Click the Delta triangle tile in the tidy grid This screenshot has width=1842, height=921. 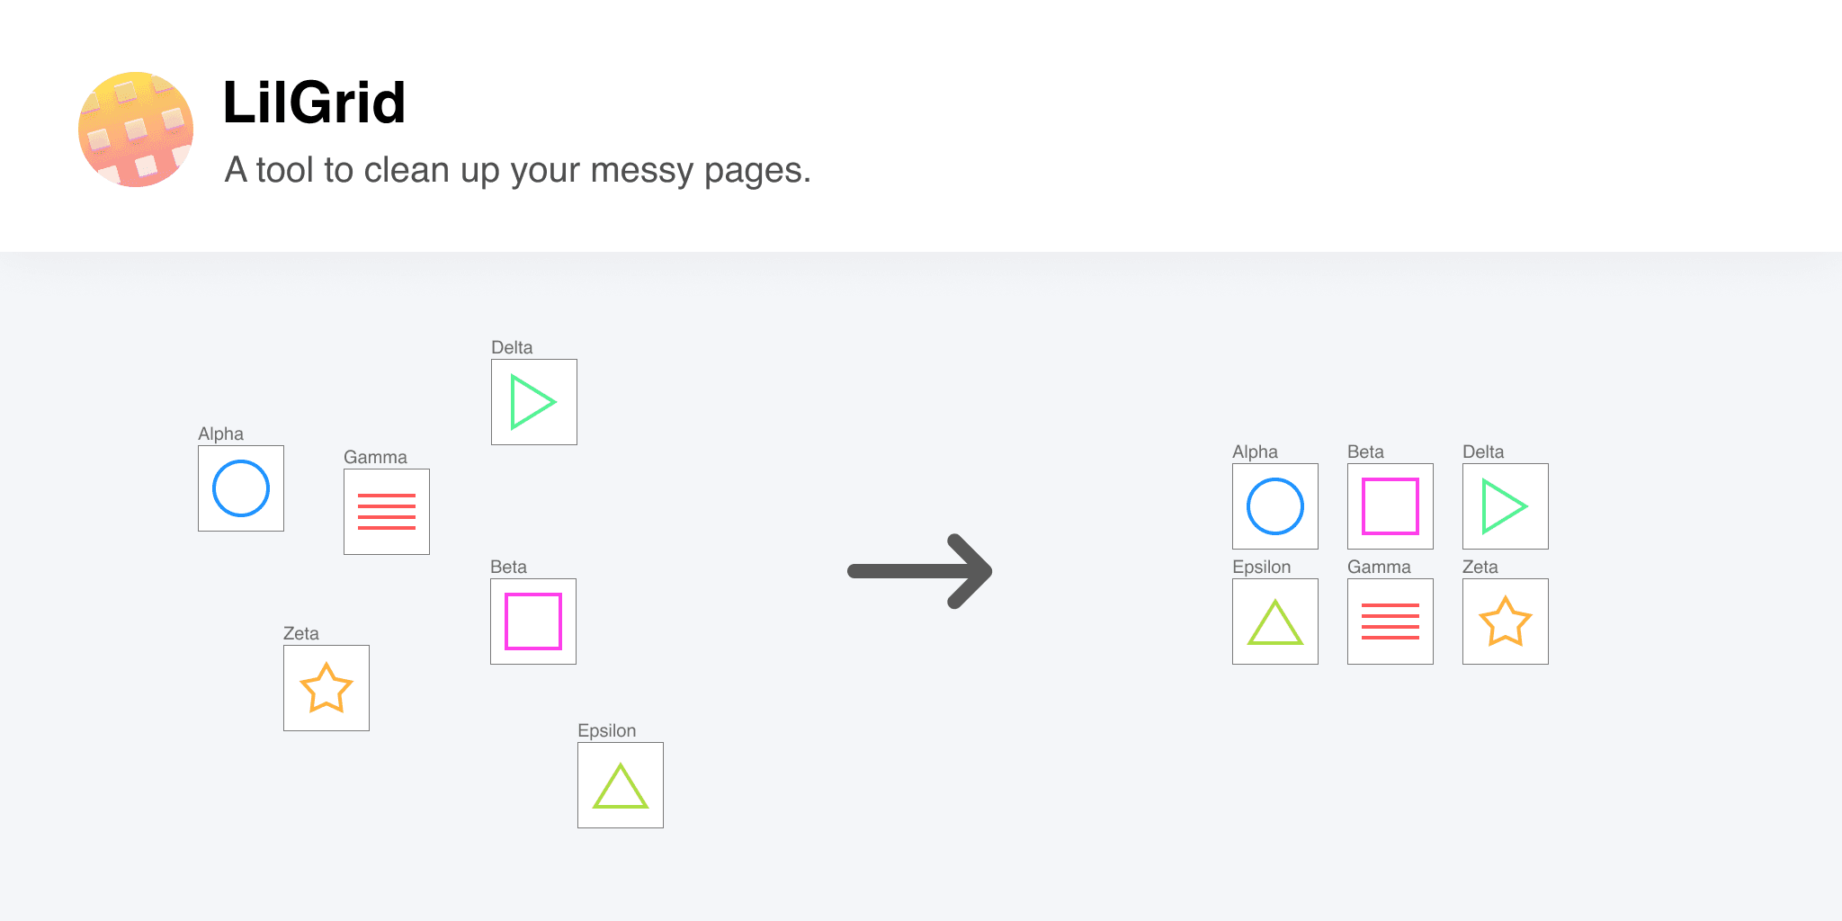pos(1506,506)
